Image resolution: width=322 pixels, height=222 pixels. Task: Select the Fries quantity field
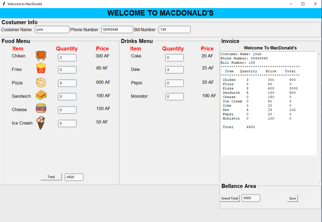(x=67, y=70)
